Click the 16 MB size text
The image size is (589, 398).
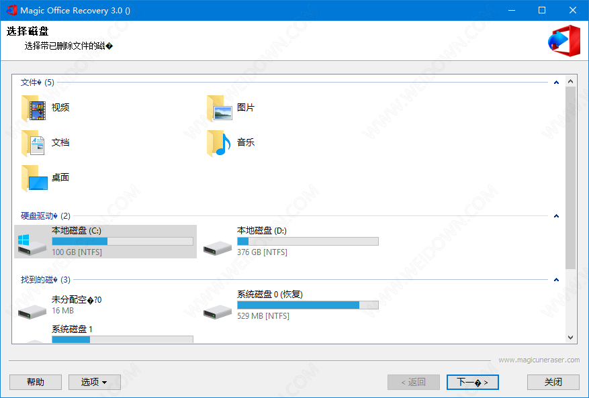tap(62, 311)
